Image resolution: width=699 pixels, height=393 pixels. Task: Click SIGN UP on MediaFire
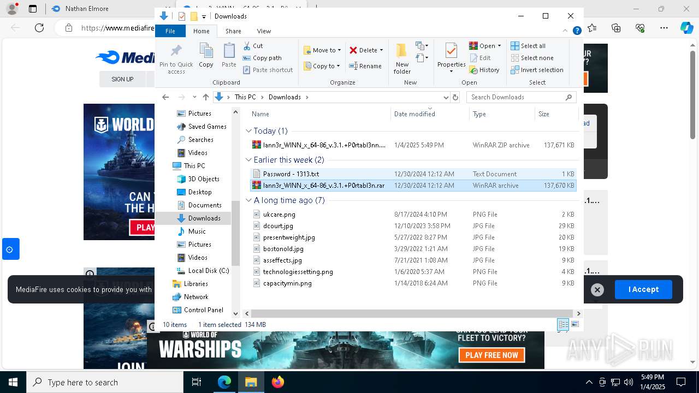click(122, 79)
